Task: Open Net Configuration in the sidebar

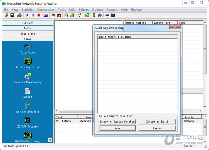Action: click(28, 63)
